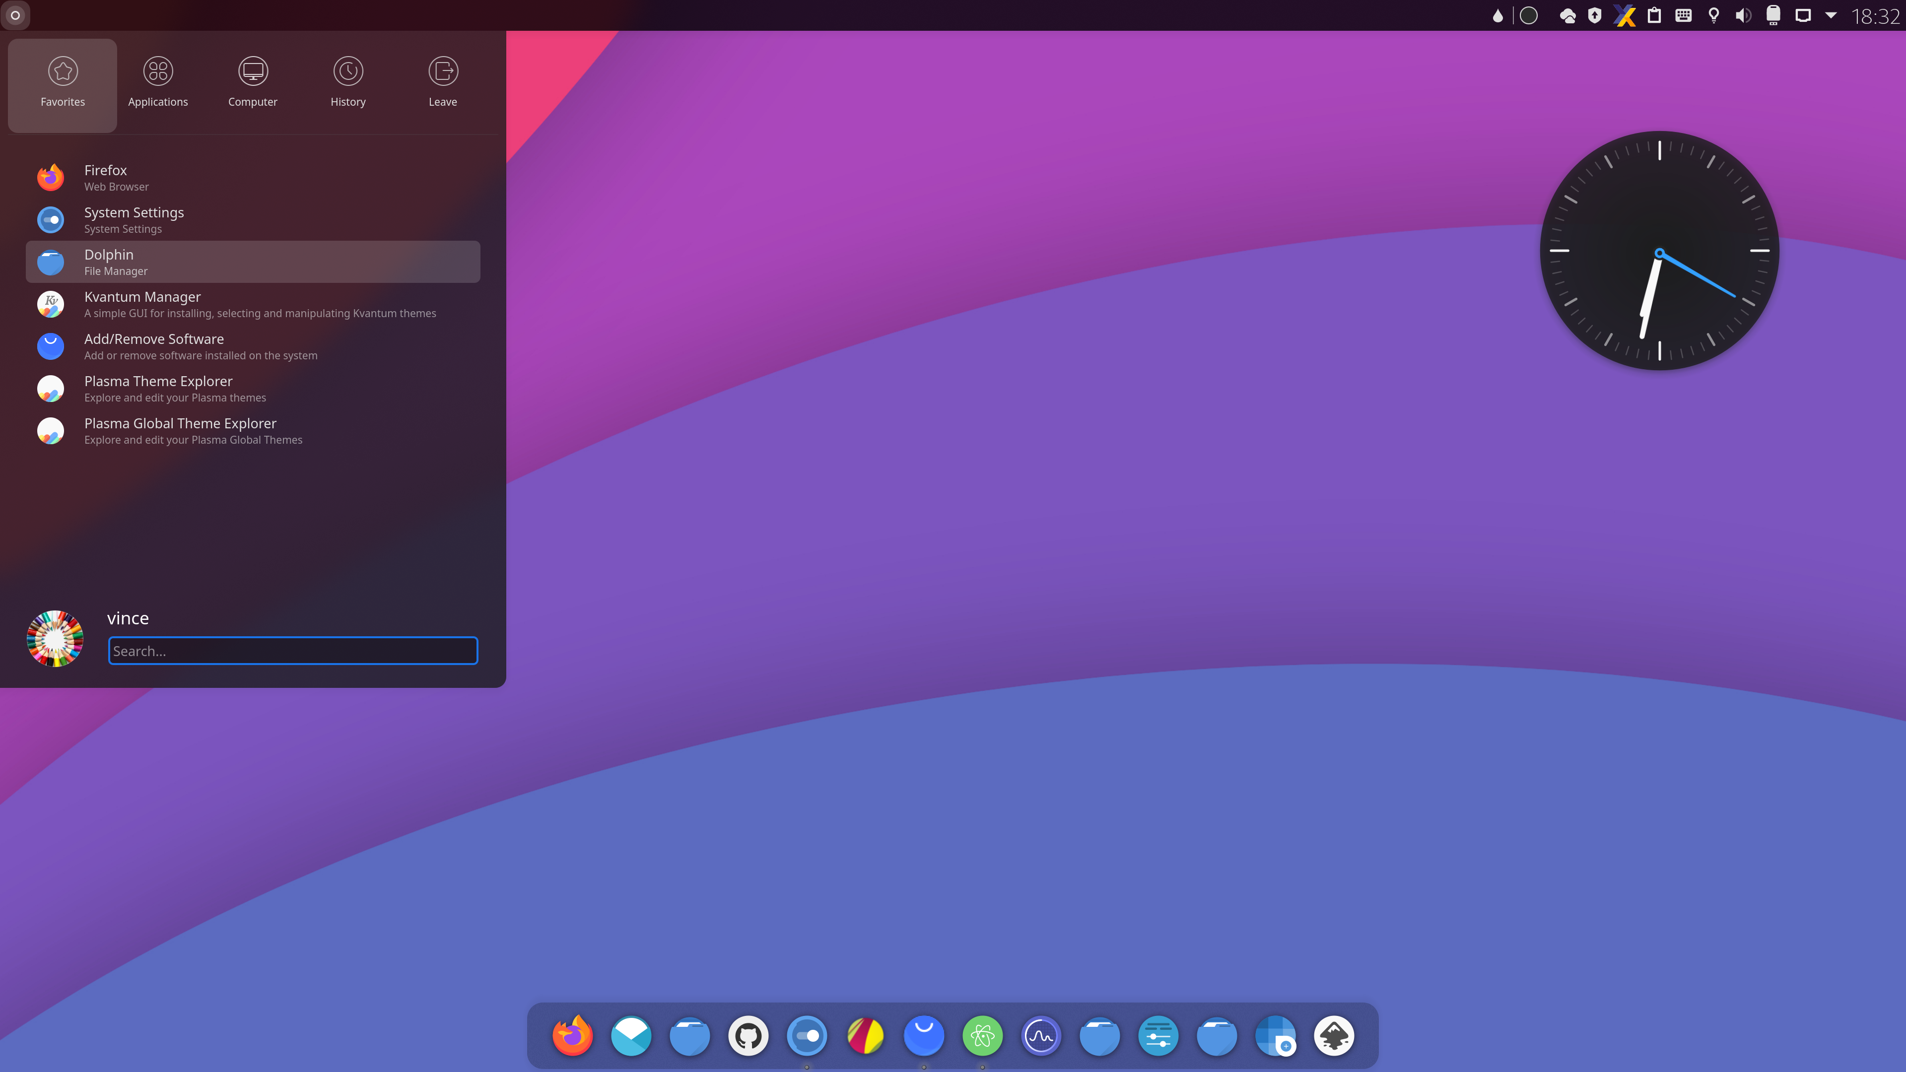Click the username vince label
1906x1072 pixels.
click(128, 618)
